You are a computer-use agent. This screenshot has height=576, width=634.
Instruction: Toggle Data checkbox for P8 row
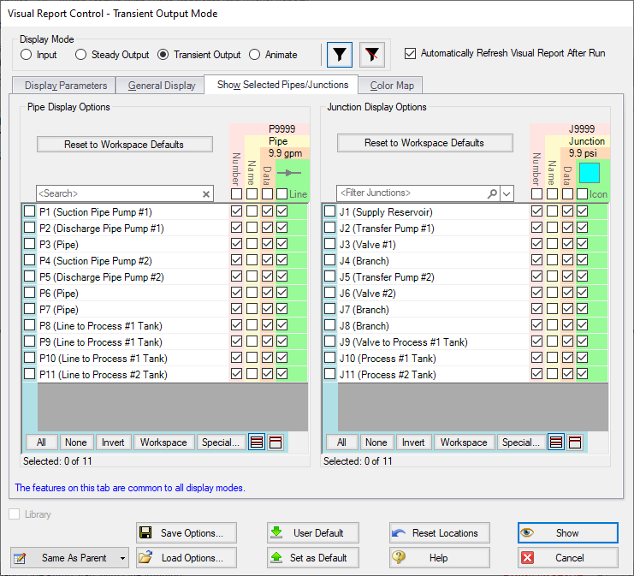pos(267,325)
